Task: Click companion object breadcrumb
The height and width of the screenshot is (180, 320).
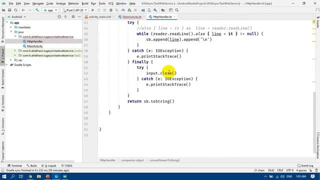Action: click(132, 160)
